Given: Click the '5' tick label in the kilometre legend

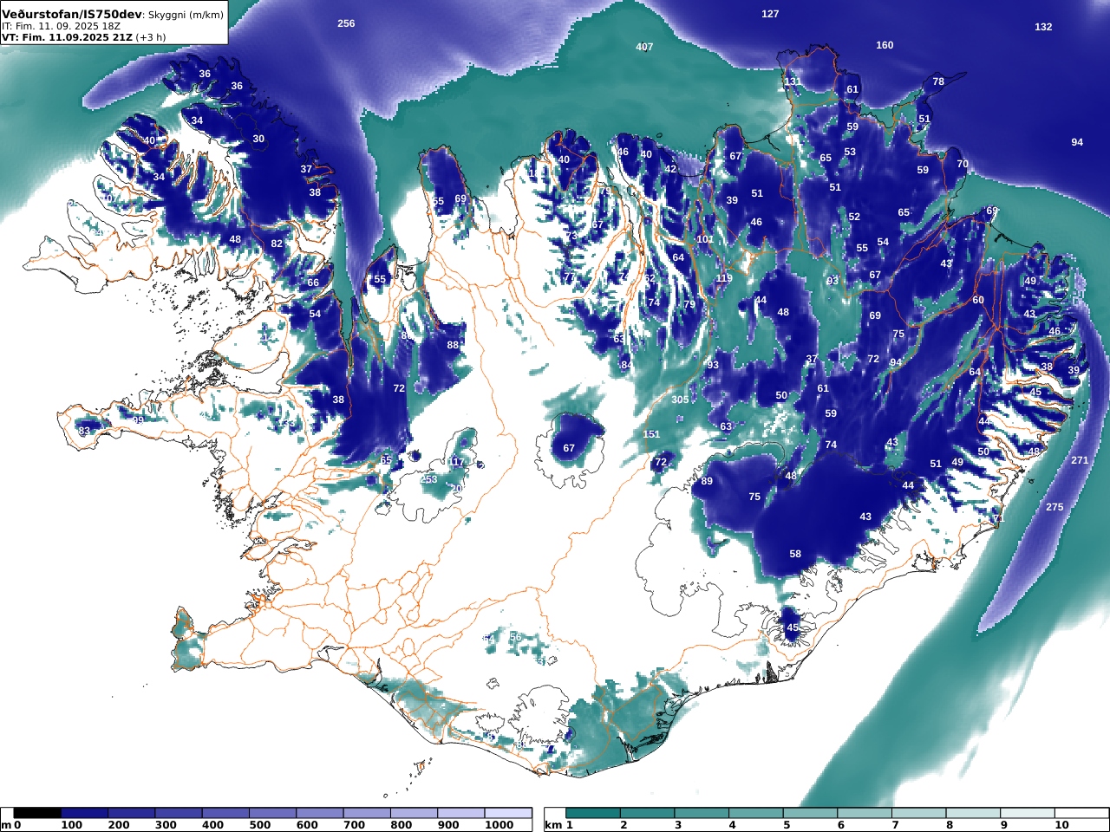Looking at the screenshot, I should pos(787,825).
